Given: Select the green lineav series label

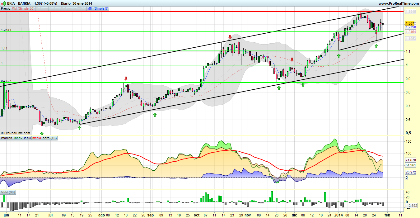Looking at the screenshot, I should (x=18, y=138).
